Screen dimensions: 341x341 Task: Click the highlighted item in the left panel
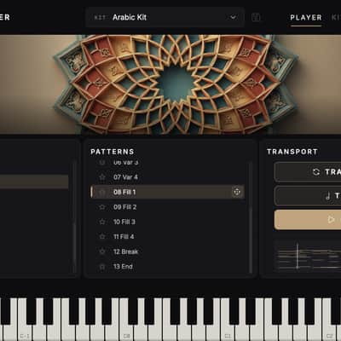pyautogui.click(x=34, y=182)
